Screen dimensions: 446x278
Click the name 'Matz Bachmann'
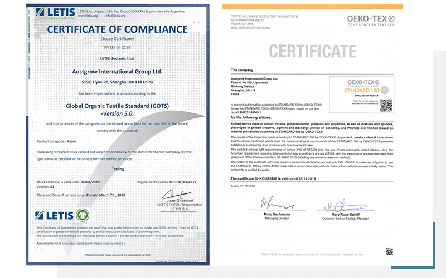coord(277,214)
